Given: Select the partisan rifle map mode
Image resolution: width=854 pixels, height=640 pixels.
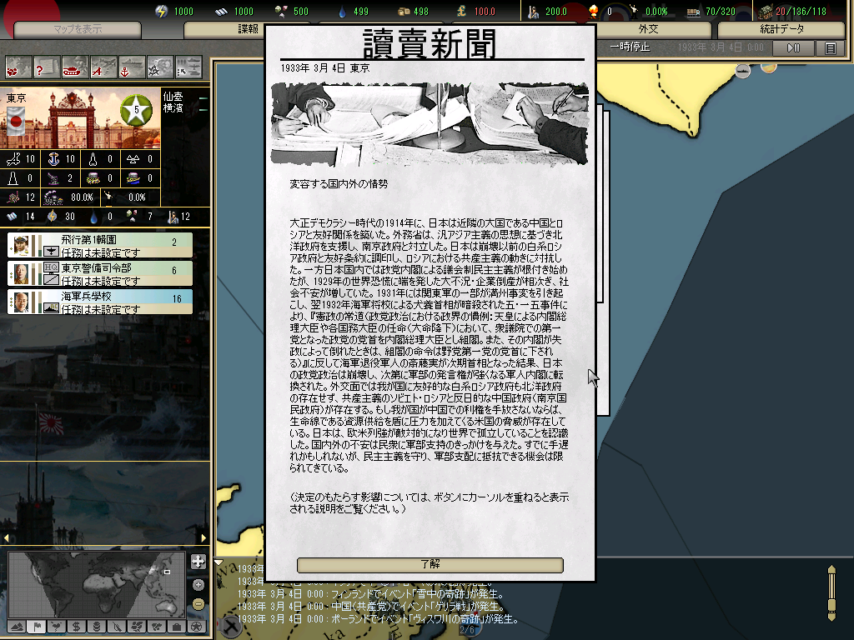Looking at the screenshot, I should pos(117,627).
